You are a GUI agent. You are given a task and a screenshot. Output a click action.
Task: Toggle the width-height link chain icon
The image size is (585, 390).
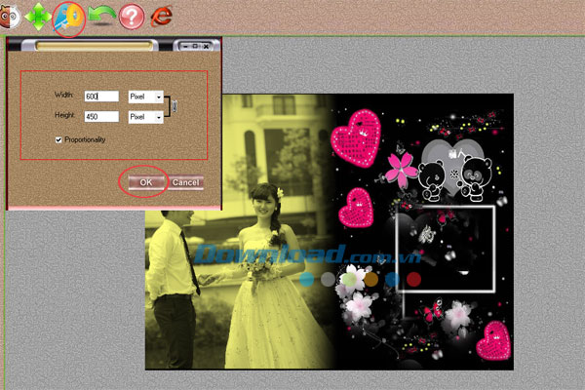174,106
